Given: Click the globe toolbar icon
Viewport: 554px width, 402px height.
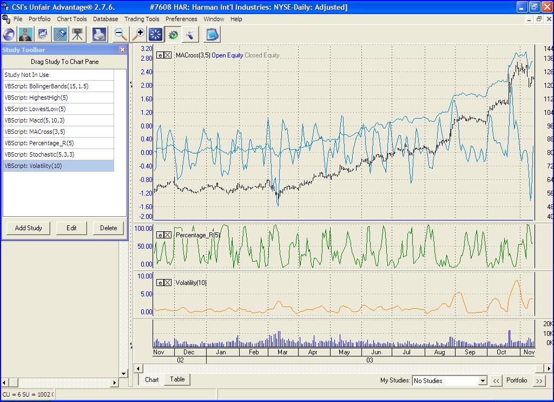Looking at the screenshot, I should pos(9,35).
